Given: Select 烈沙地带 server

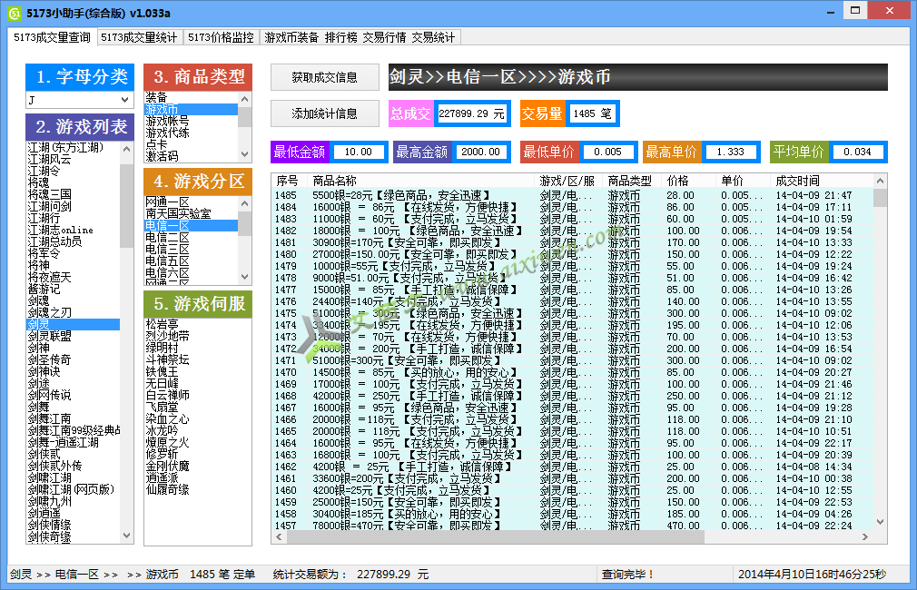Looking at the screenshot, I should pos(198,336).
